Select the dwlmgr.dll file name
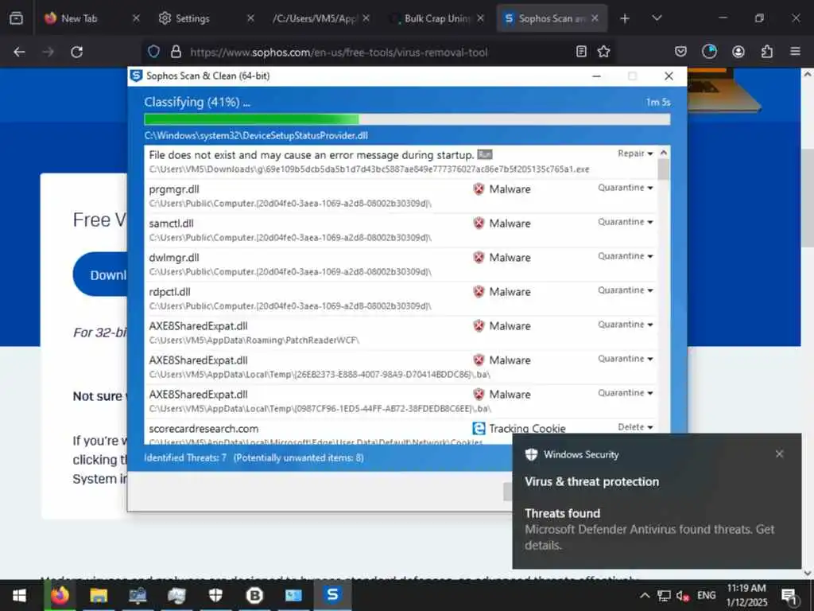 point(174,258)
